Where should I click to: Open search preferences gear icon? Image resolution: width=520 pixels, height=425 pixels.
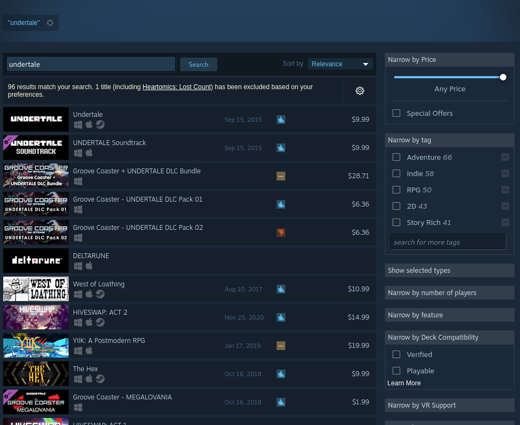359,91
